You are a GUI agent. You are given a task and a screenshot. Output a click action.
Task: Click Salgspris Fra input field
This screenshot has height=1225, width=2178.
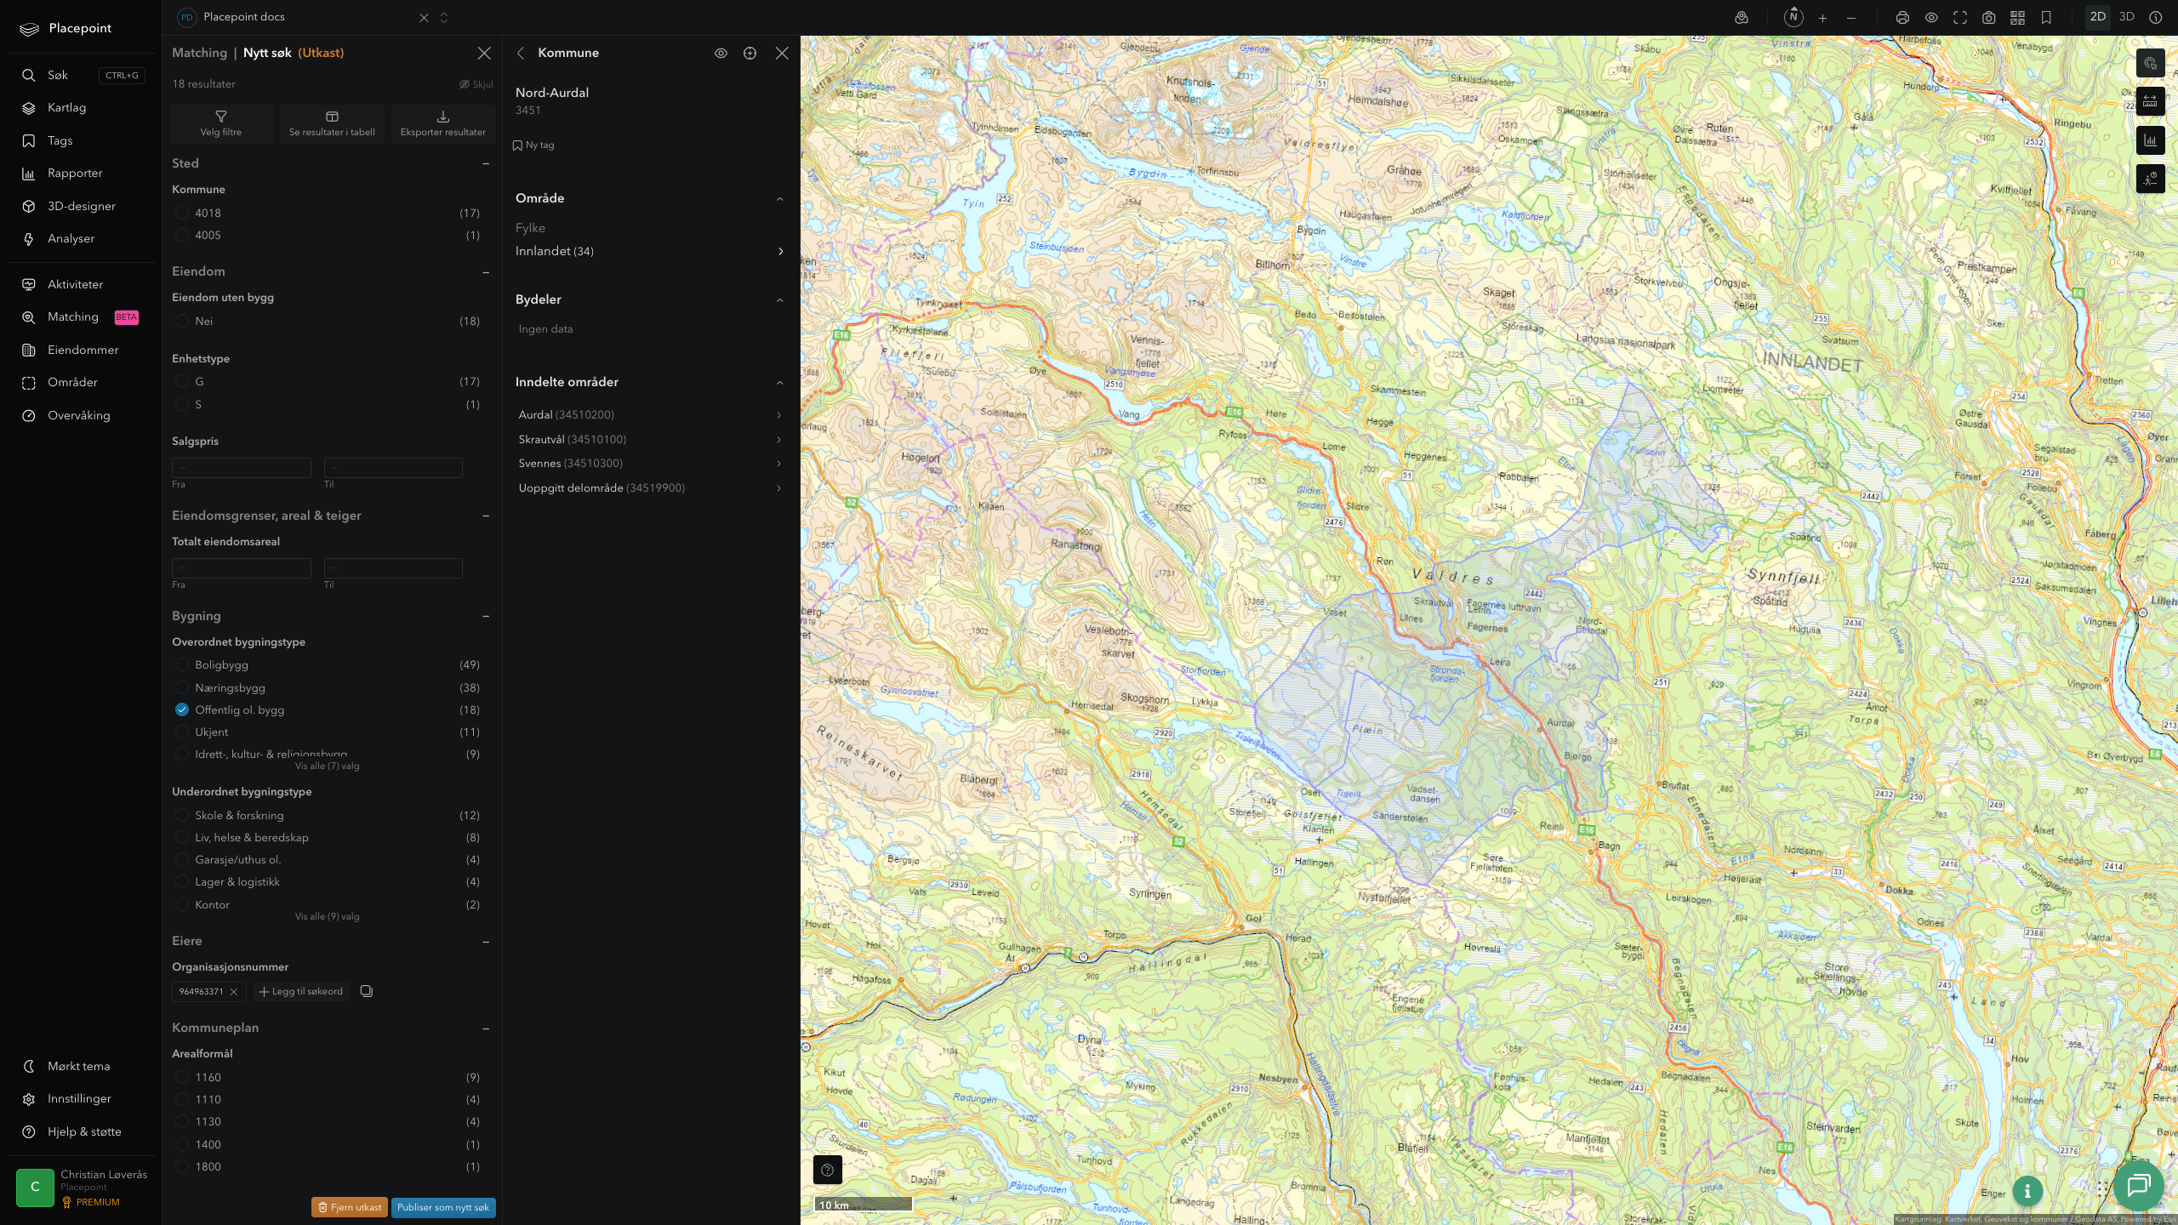coord(242,467)
